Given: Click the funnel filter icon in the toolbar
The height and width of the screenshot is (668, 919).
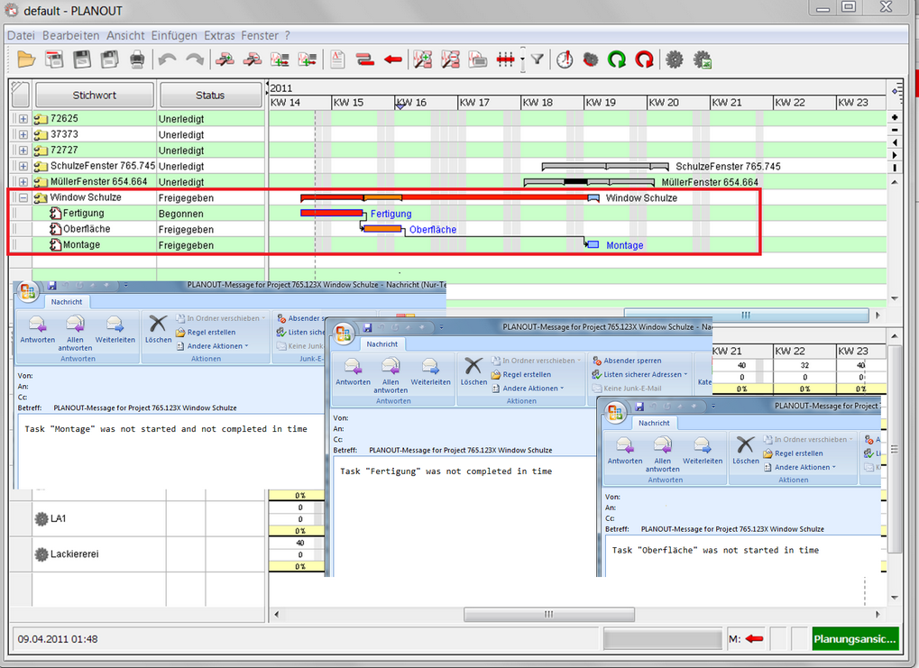Looking at the screenshot, I should [x=537, y=59].
